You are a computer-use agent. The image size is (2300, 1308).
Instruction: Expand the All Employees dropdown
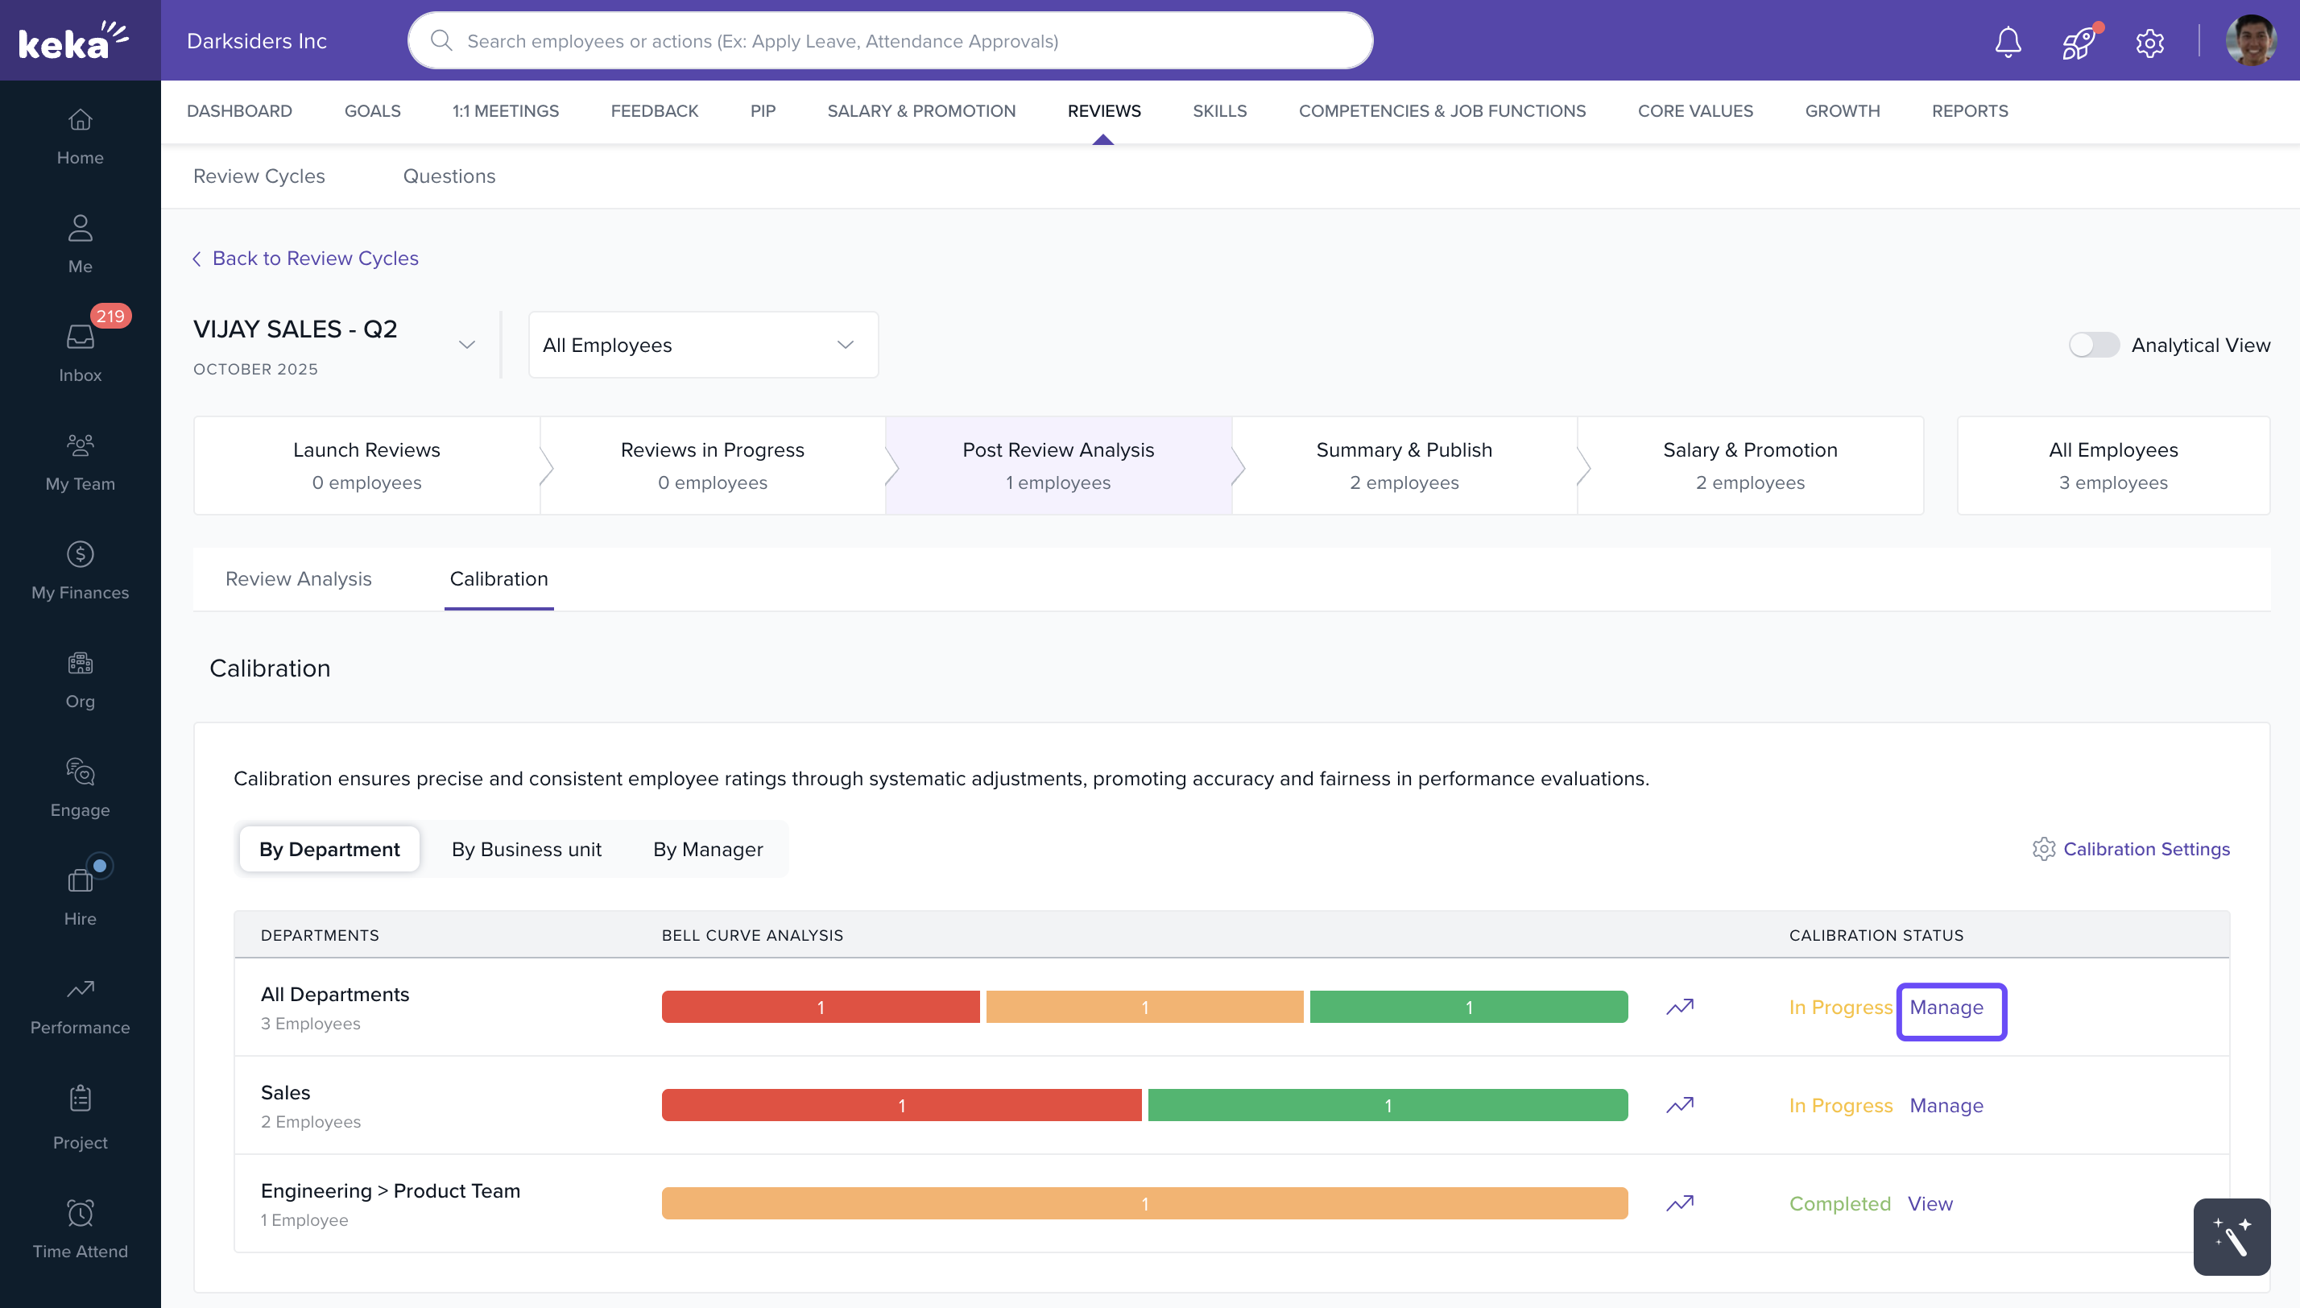702,345
